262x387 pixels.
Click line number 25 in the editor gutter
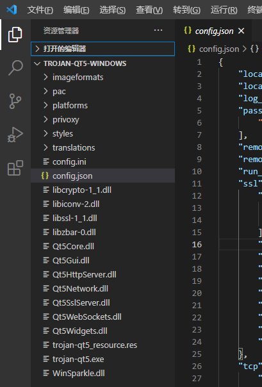(x=197, y=354)
